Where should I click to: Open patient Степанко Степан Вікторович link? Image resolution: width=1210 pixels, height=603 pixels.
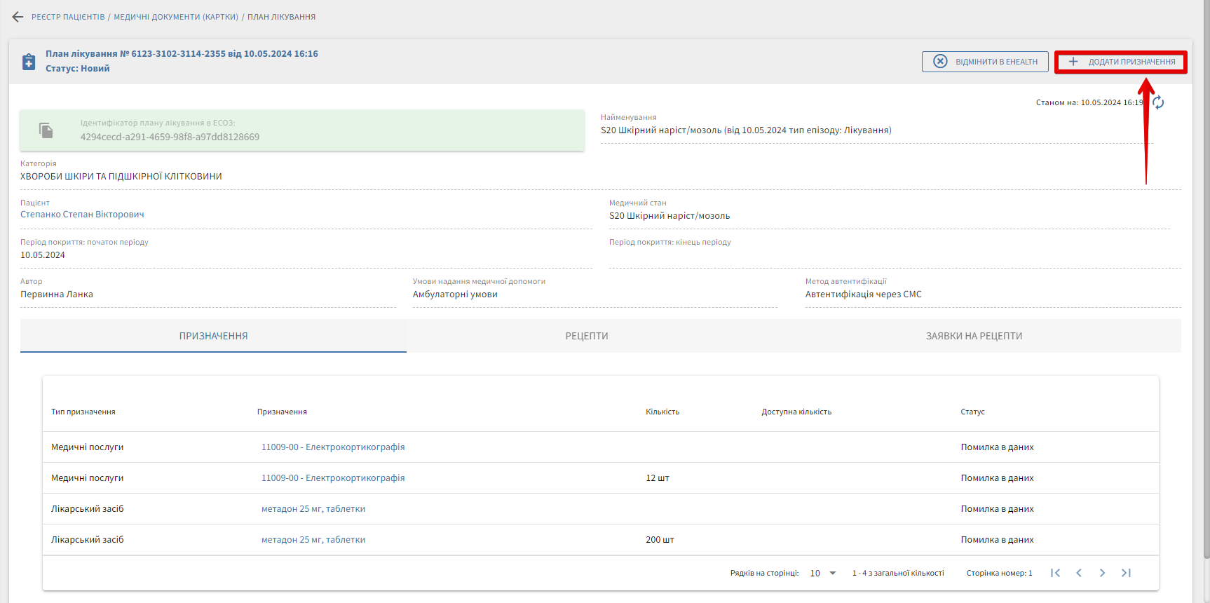click(x=82, y=215)
